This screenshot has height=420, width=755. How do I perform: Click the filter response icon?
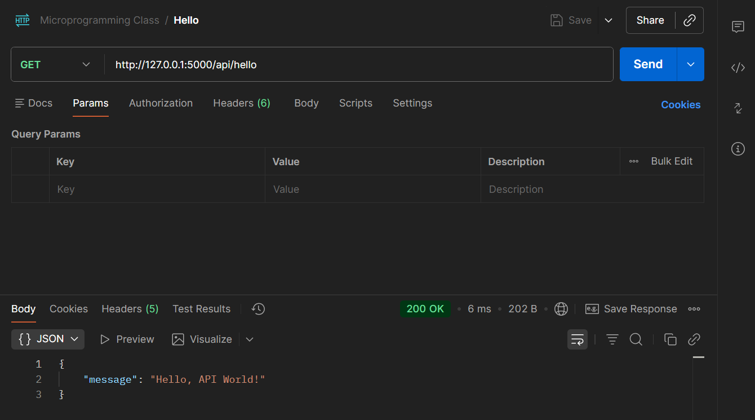pyautogui.click(x=612, y=339)
